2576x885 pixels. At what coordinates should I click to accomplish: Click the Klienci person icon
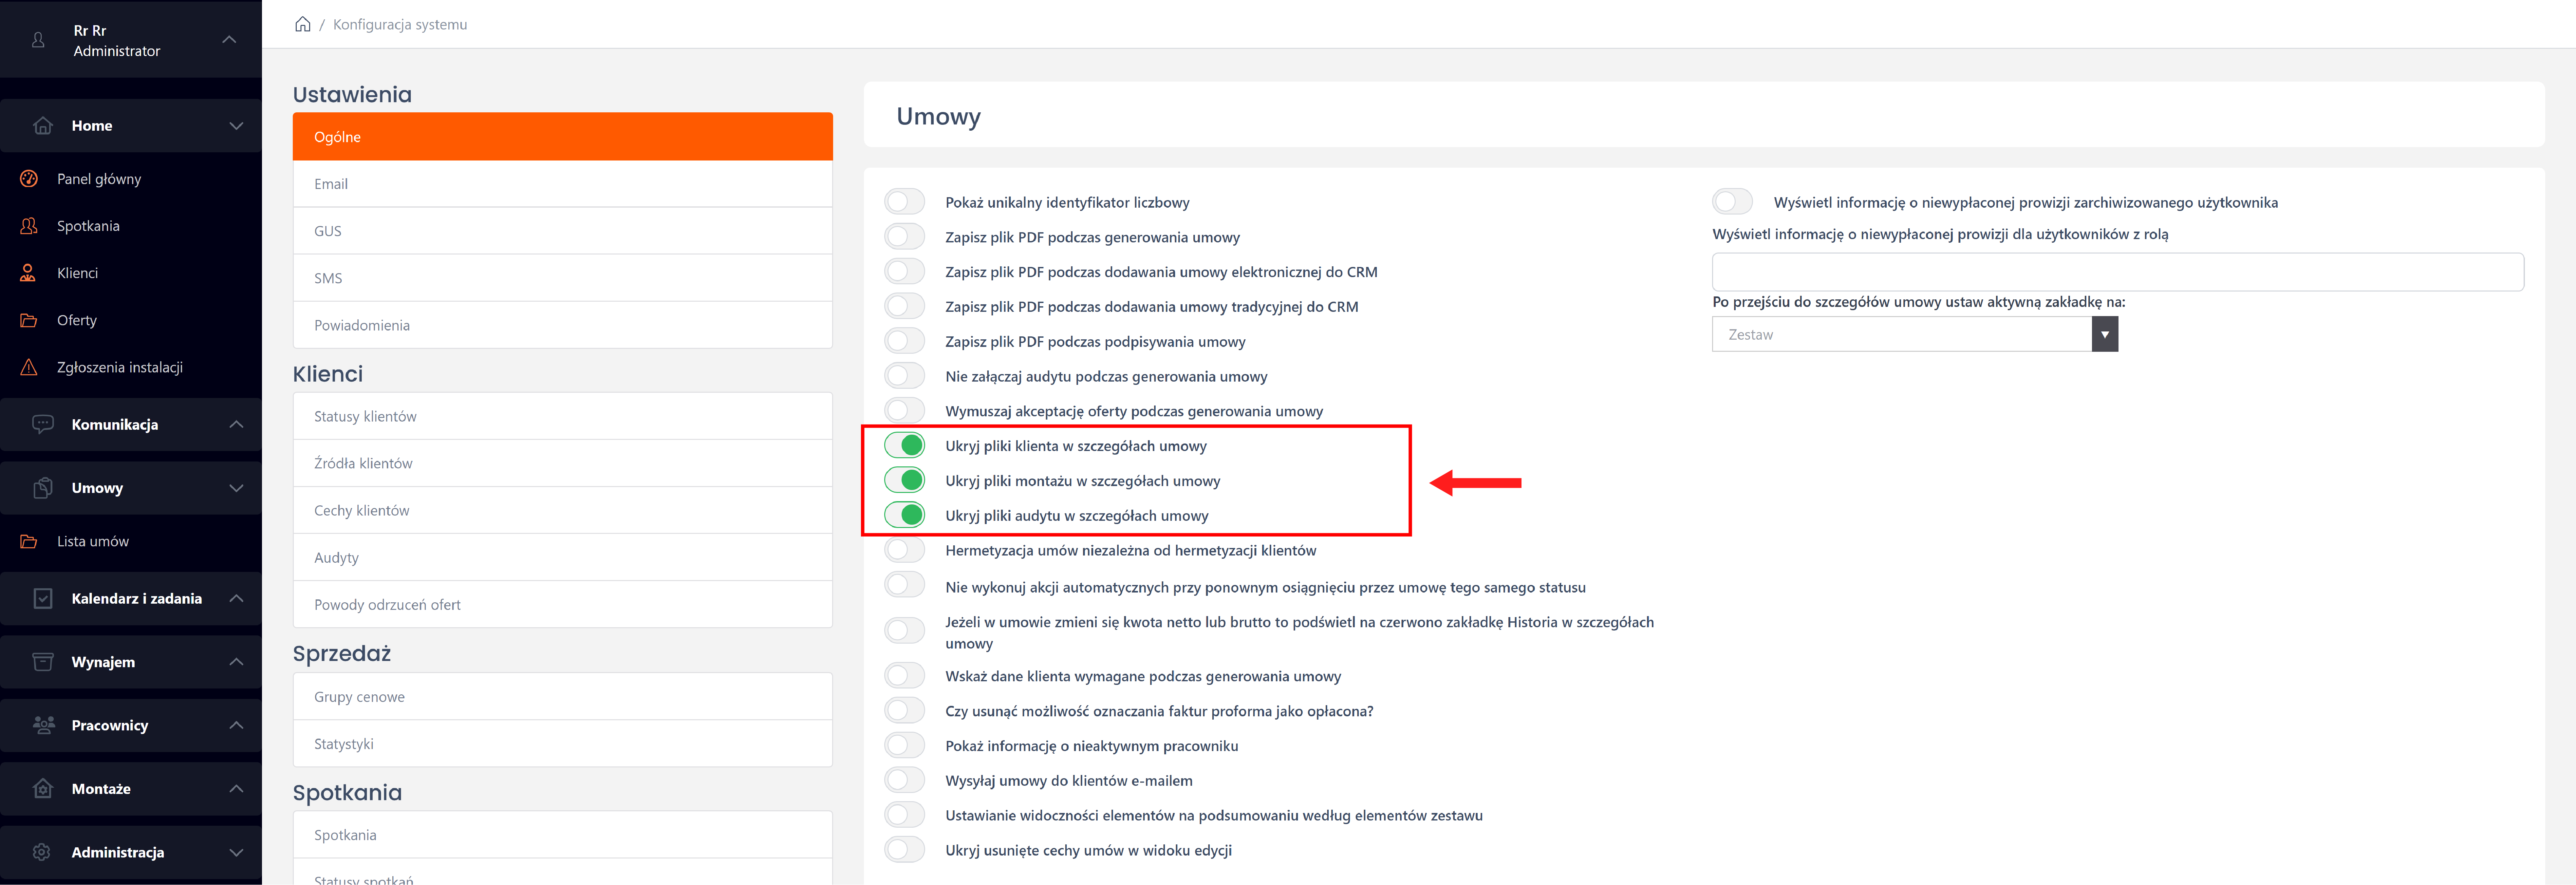coord(29,273)
